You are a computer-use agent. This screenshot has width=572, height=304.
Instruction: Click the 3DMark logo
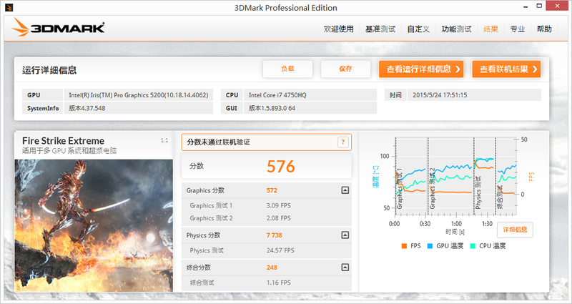[x=59, y=28]
